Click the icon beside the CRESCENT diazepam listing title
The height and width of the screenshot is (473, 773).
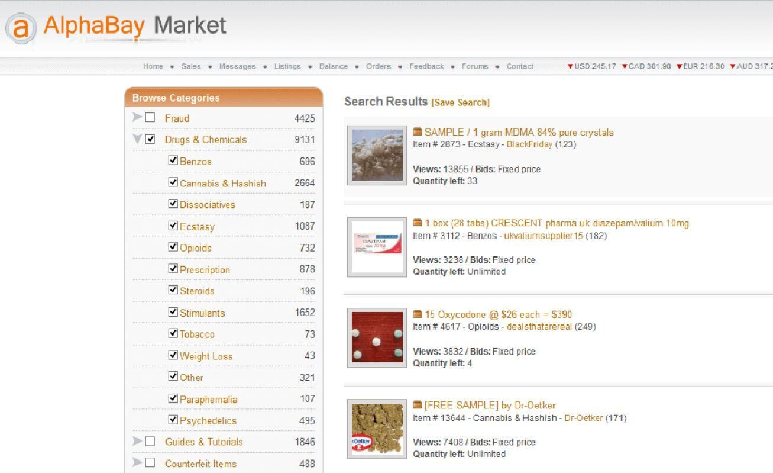point(418,223)
